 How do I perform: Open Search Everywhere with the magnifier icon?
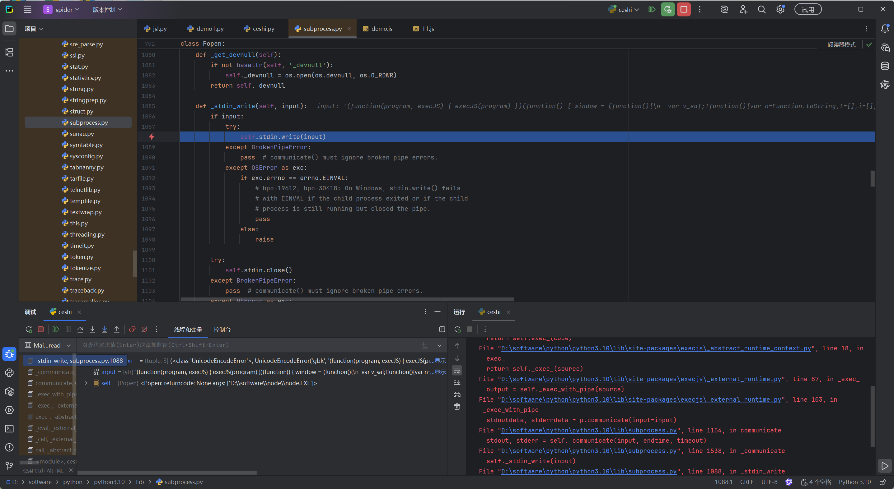(x=762, y=9)
